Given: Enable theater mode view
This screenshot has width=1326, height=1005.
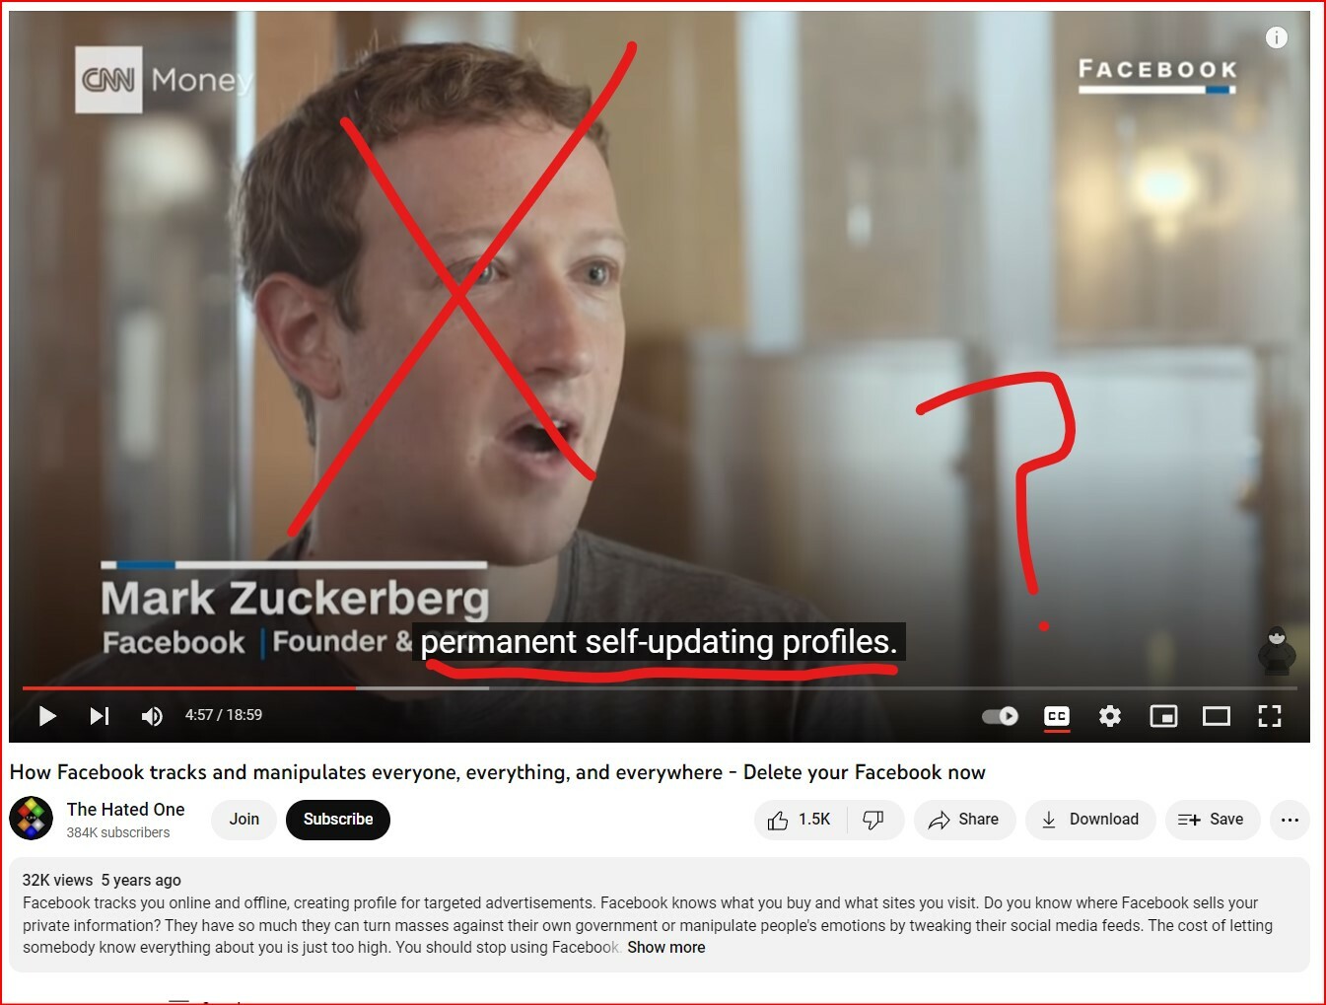Looking at the screenshot, I should [x=1217, y=716].
